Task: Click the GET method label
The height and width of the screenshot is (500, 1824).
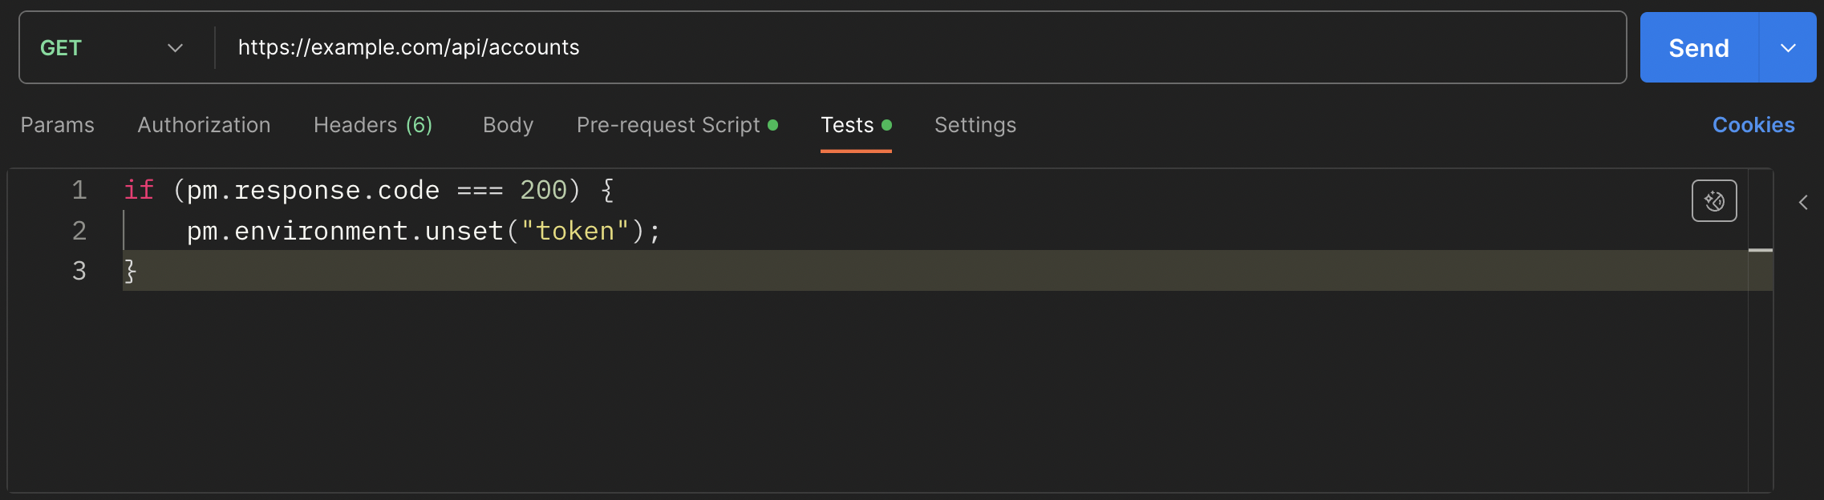Action: click(60, 47)
